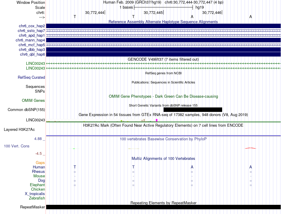Open the GTEx Gene Expression track title

163,115
